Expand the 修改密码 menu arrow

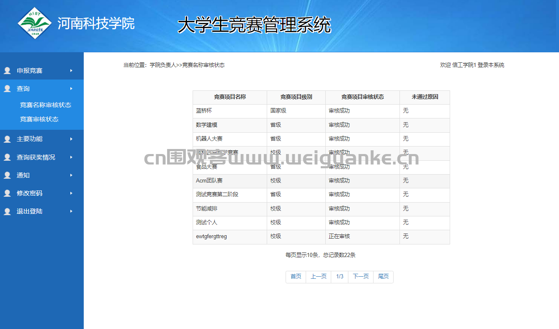[x=71, y=193]
